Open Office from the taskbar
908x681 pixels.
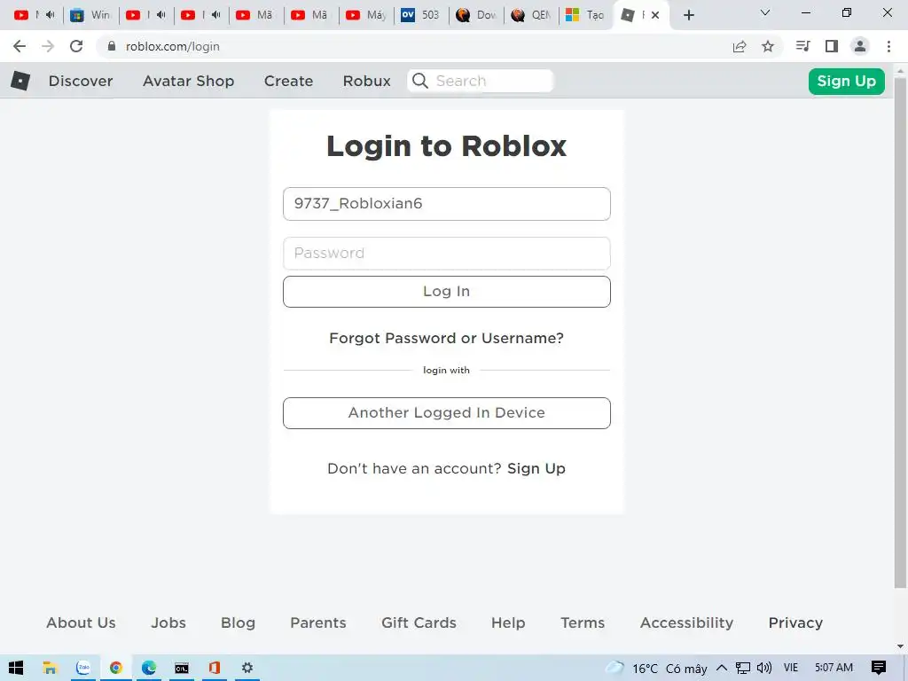(215, 668)
